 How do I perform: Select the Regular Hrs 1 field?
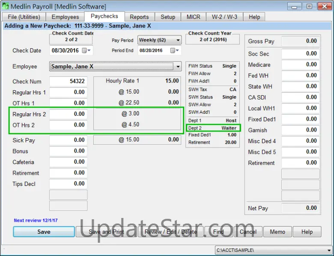pos(69,92)
